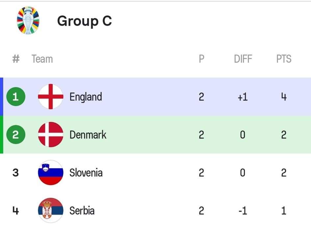Click the England flag icon
Viewport: 311px width, 234px height.
[x=50, y=97]
